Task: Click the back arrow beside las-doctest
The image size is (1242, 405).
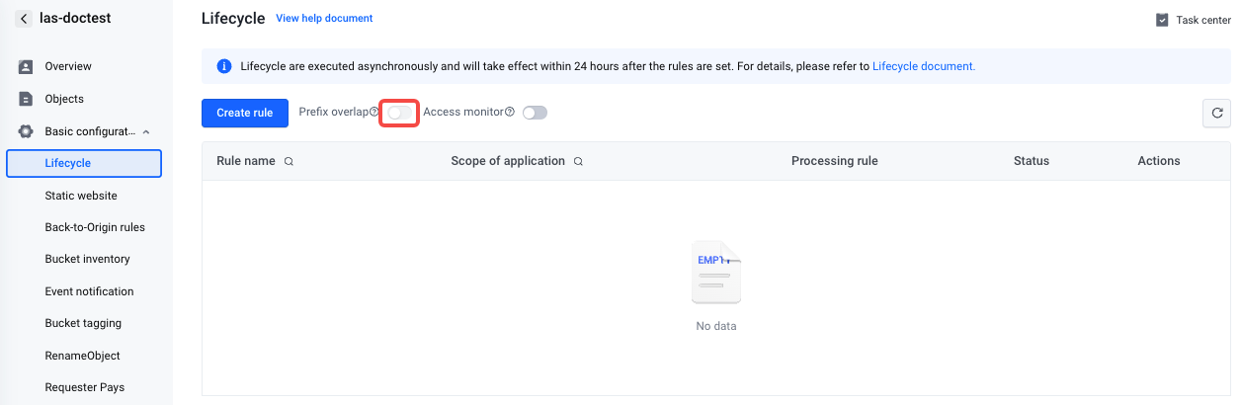Action: tap(24, 19)
